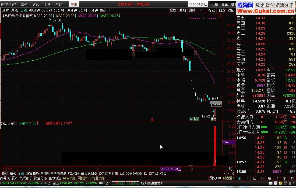Add stock with +自选 button

221,10
